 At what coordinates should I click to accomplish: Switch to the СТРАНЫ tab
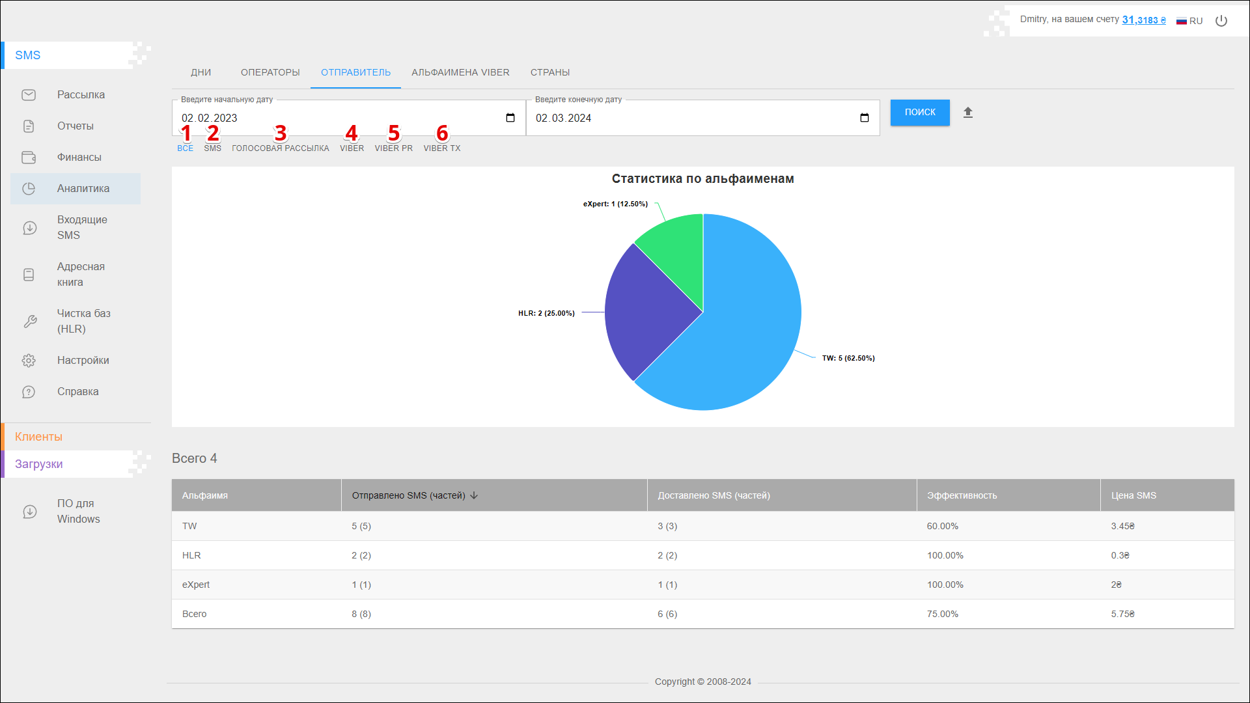(x=550, y=72)
